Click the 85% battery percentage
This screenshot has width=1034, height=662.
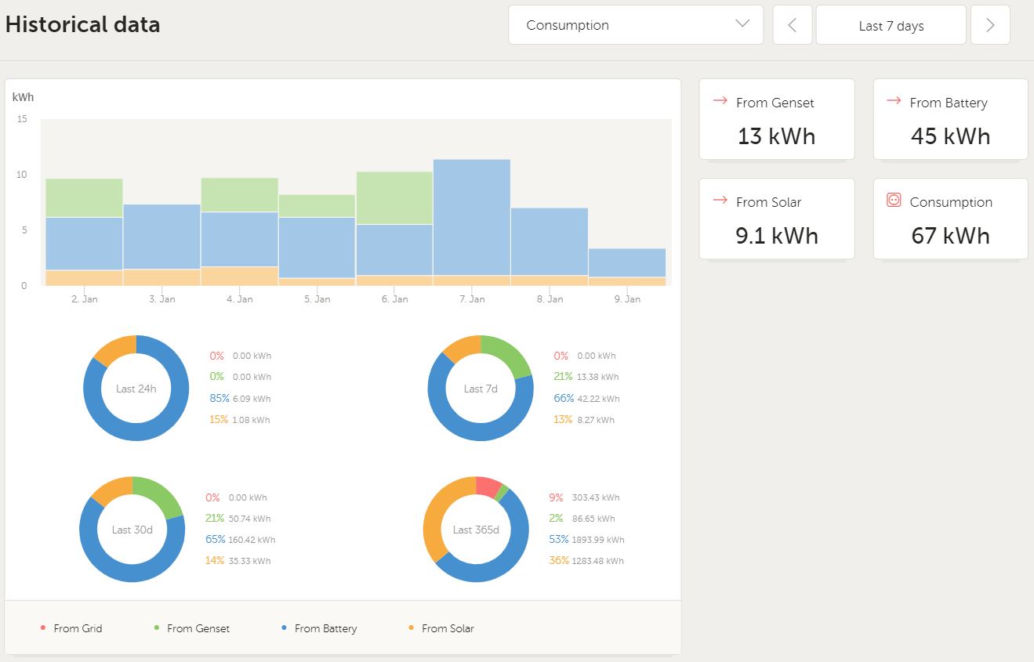(x=219, y=398)
